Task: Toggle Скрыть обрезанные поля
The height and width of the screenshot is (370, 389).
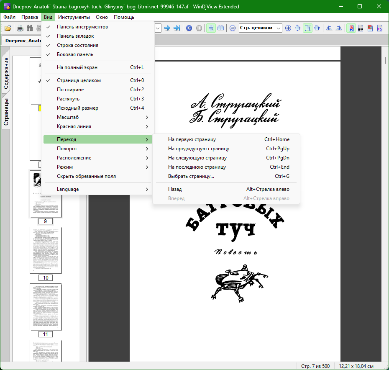Action: pos(98,176)
